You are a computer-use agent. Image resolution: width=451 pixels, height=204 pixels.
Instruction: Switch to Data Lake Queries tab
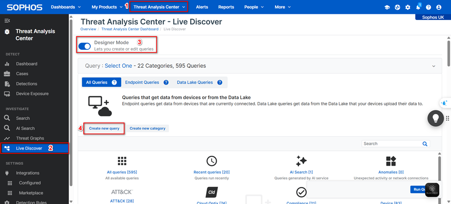[195, 82]
